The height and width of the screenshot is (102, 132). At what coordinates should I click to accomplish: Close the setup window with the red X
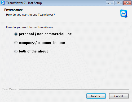click(x=127, y=3)
